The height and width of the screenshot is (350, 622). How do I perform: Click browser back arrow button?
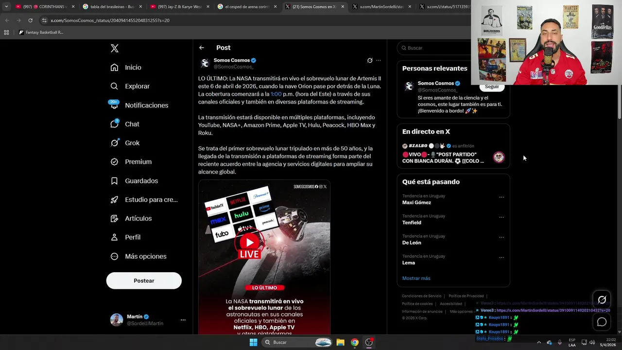7,20
